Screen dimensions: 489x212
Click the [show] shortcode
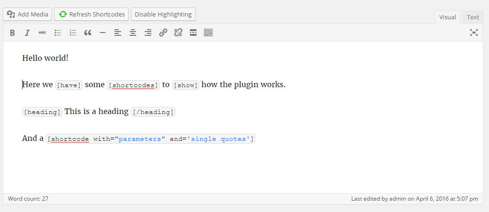[186, 85]
